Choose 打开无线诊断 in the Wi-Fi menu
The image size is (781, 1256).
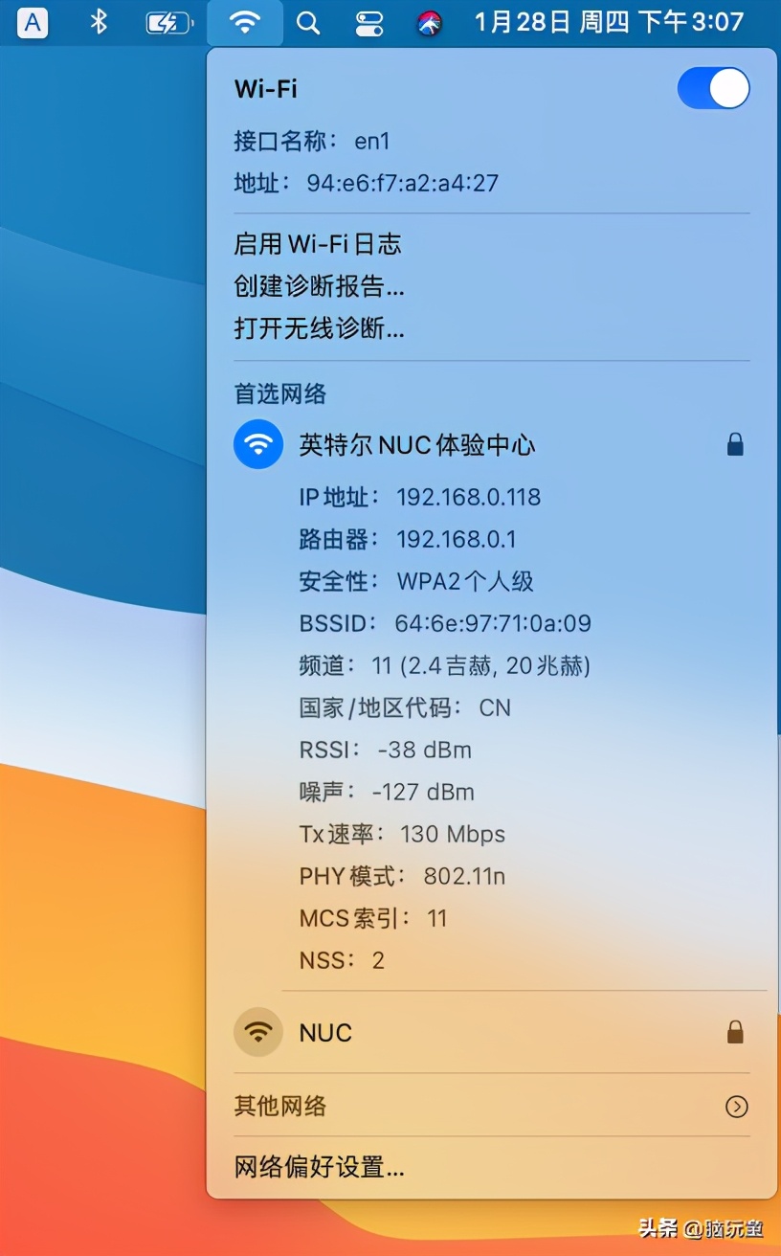[320, 328]
